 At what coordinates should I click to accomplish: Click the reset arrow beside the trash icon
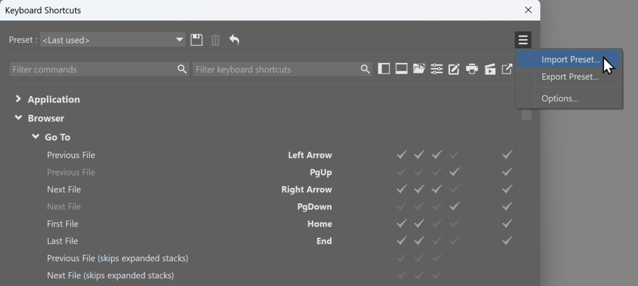click(x=234, y=39)
